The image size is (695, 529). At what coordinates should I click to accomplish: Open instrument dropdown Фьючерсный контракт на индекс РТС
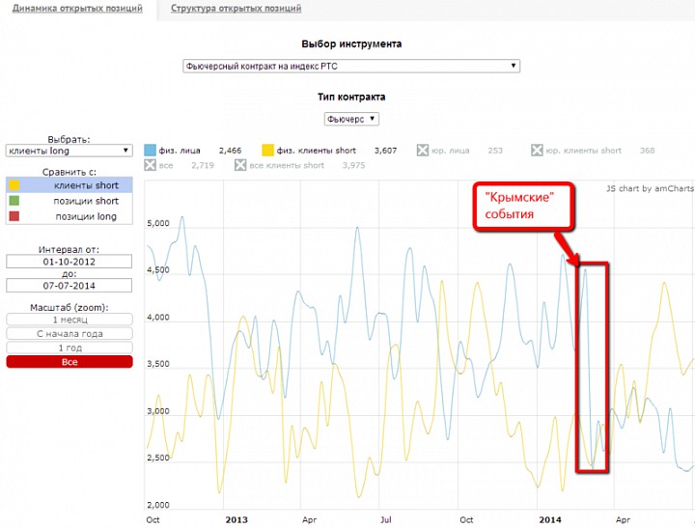click(351, 66)
